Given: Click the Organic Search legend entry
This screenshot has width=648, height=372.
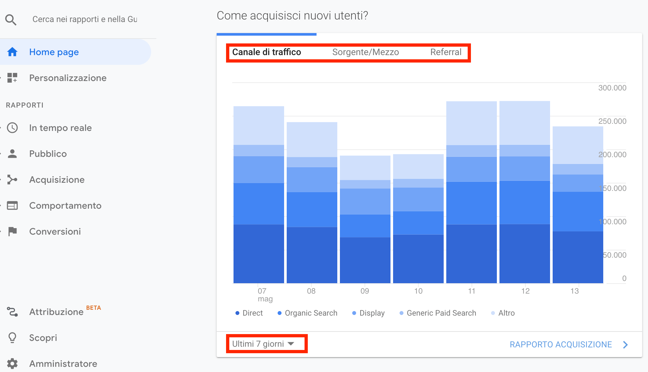Looking at the screenshot, I should tap(311, 313).
